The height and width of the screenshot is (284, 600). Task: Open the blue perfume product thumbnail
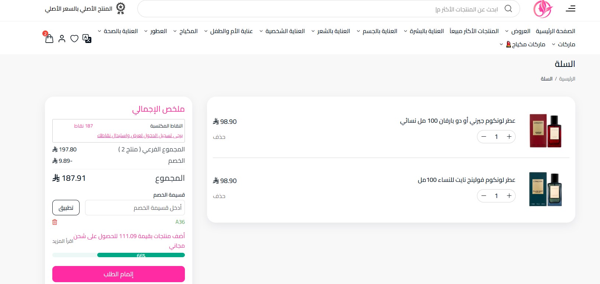tap(545, 189)
